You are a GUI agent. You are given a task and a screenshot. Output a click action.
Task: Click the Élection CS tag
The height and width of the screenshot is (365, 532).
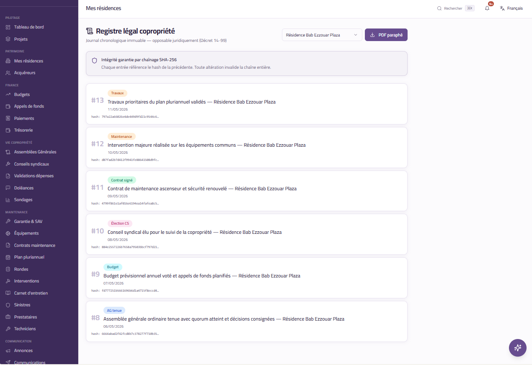click(120, 223)
